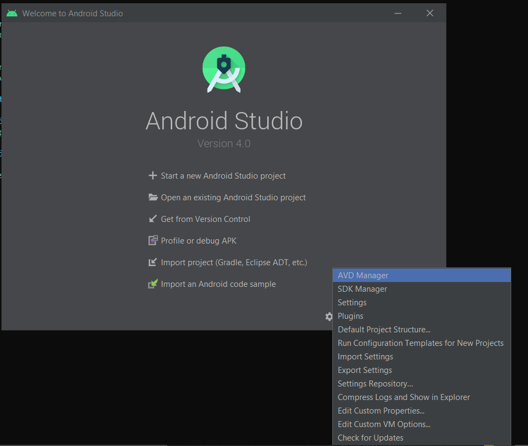Click the Version 4.0 text
This screenshot has height=446, width=528.
(x=224, y=143)
